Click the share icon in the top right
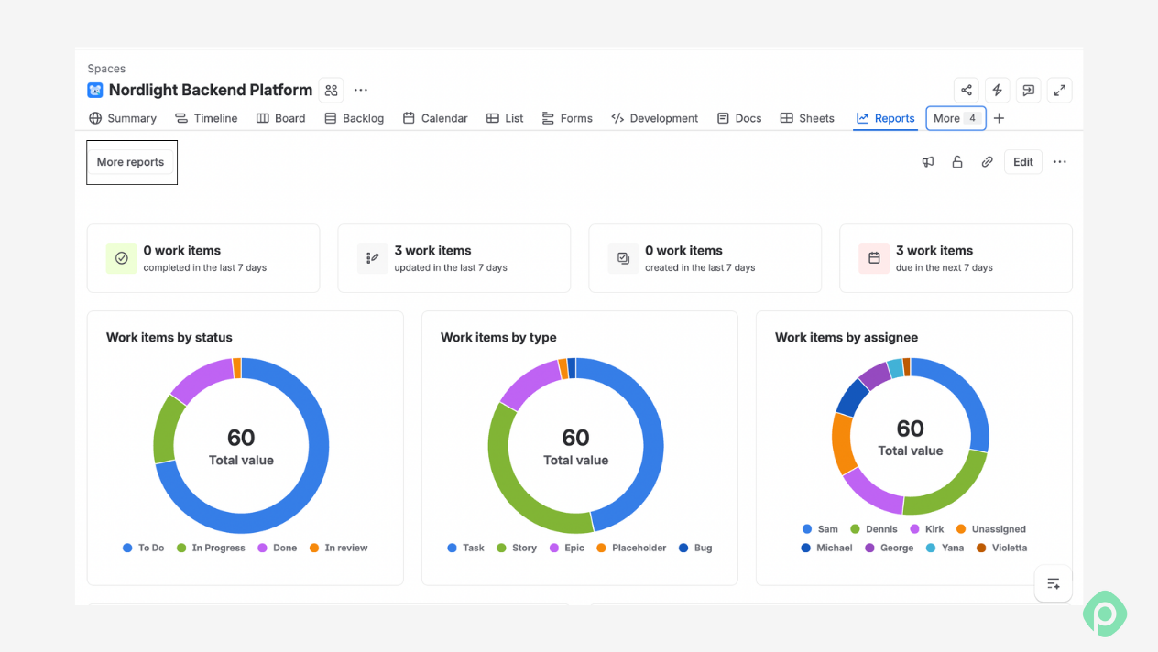This screenshot has width=1158, height=652. tap(967, 90)
